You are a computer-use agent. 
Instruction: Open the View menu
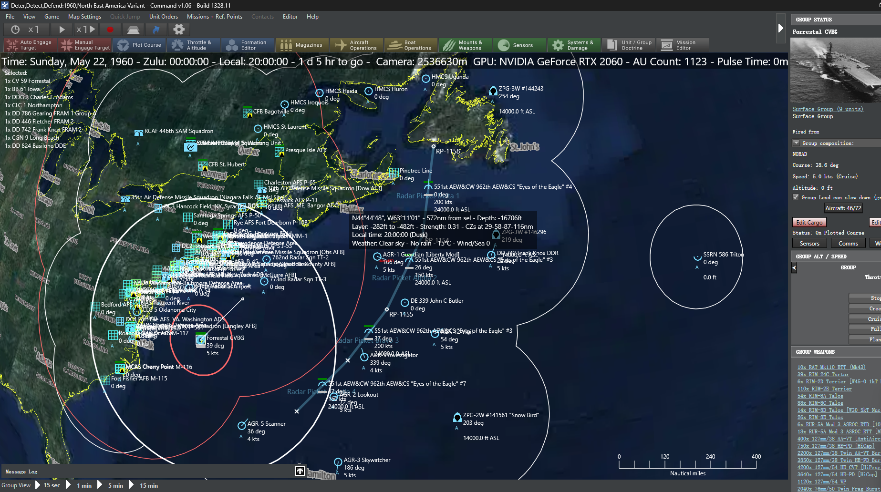(x=30, y=17)
